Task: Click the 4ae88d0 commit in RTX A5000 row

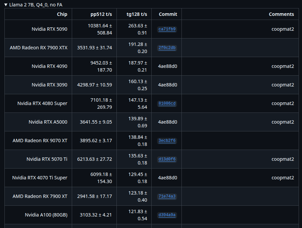Action: point(168,122)
